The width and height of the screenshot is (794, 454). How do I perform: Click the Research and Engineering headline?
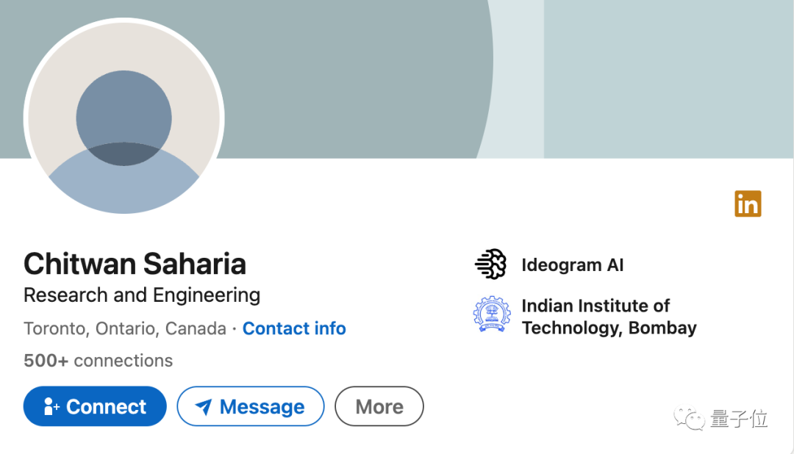[x=142, y=295]
